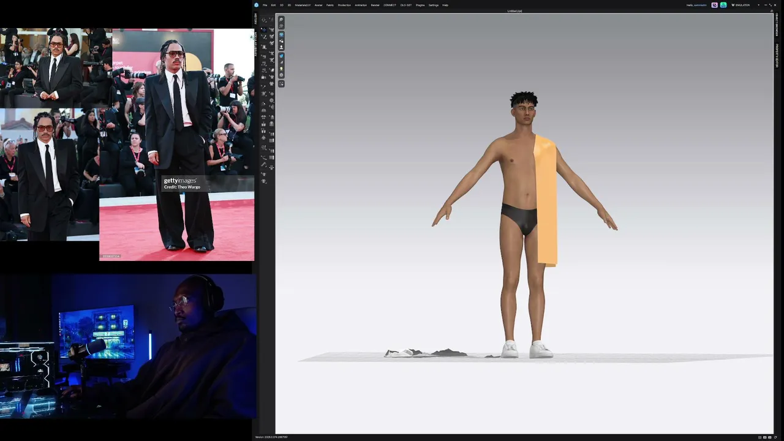The width and height of the screenshot is (784, 441).
Task: Click the Untitled.zpd file title
Action: click(515, 11)
